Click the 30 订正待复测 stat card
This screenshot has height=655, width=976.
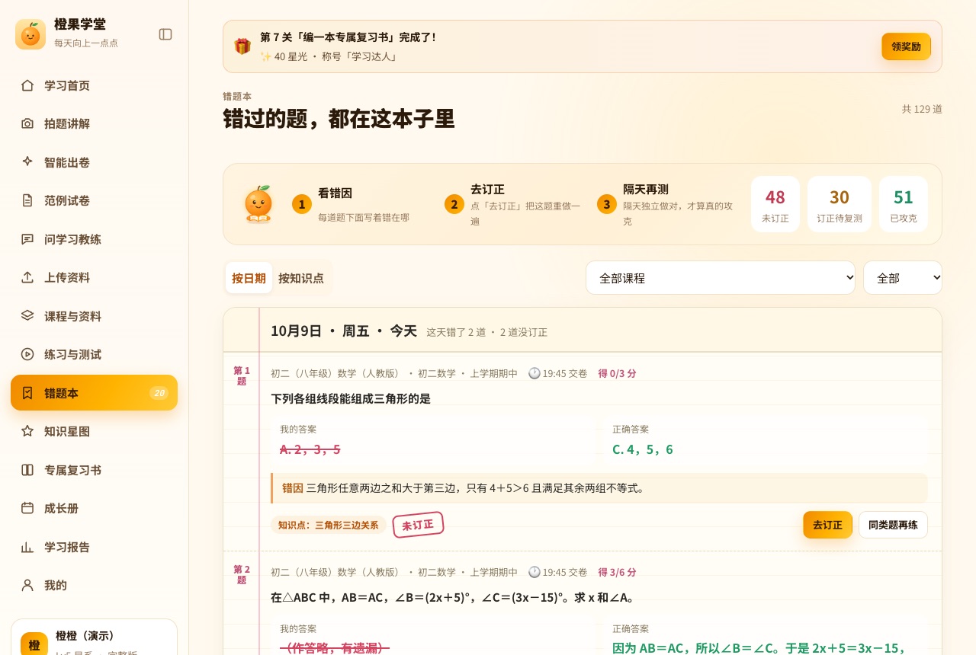(x=840, y=204)
